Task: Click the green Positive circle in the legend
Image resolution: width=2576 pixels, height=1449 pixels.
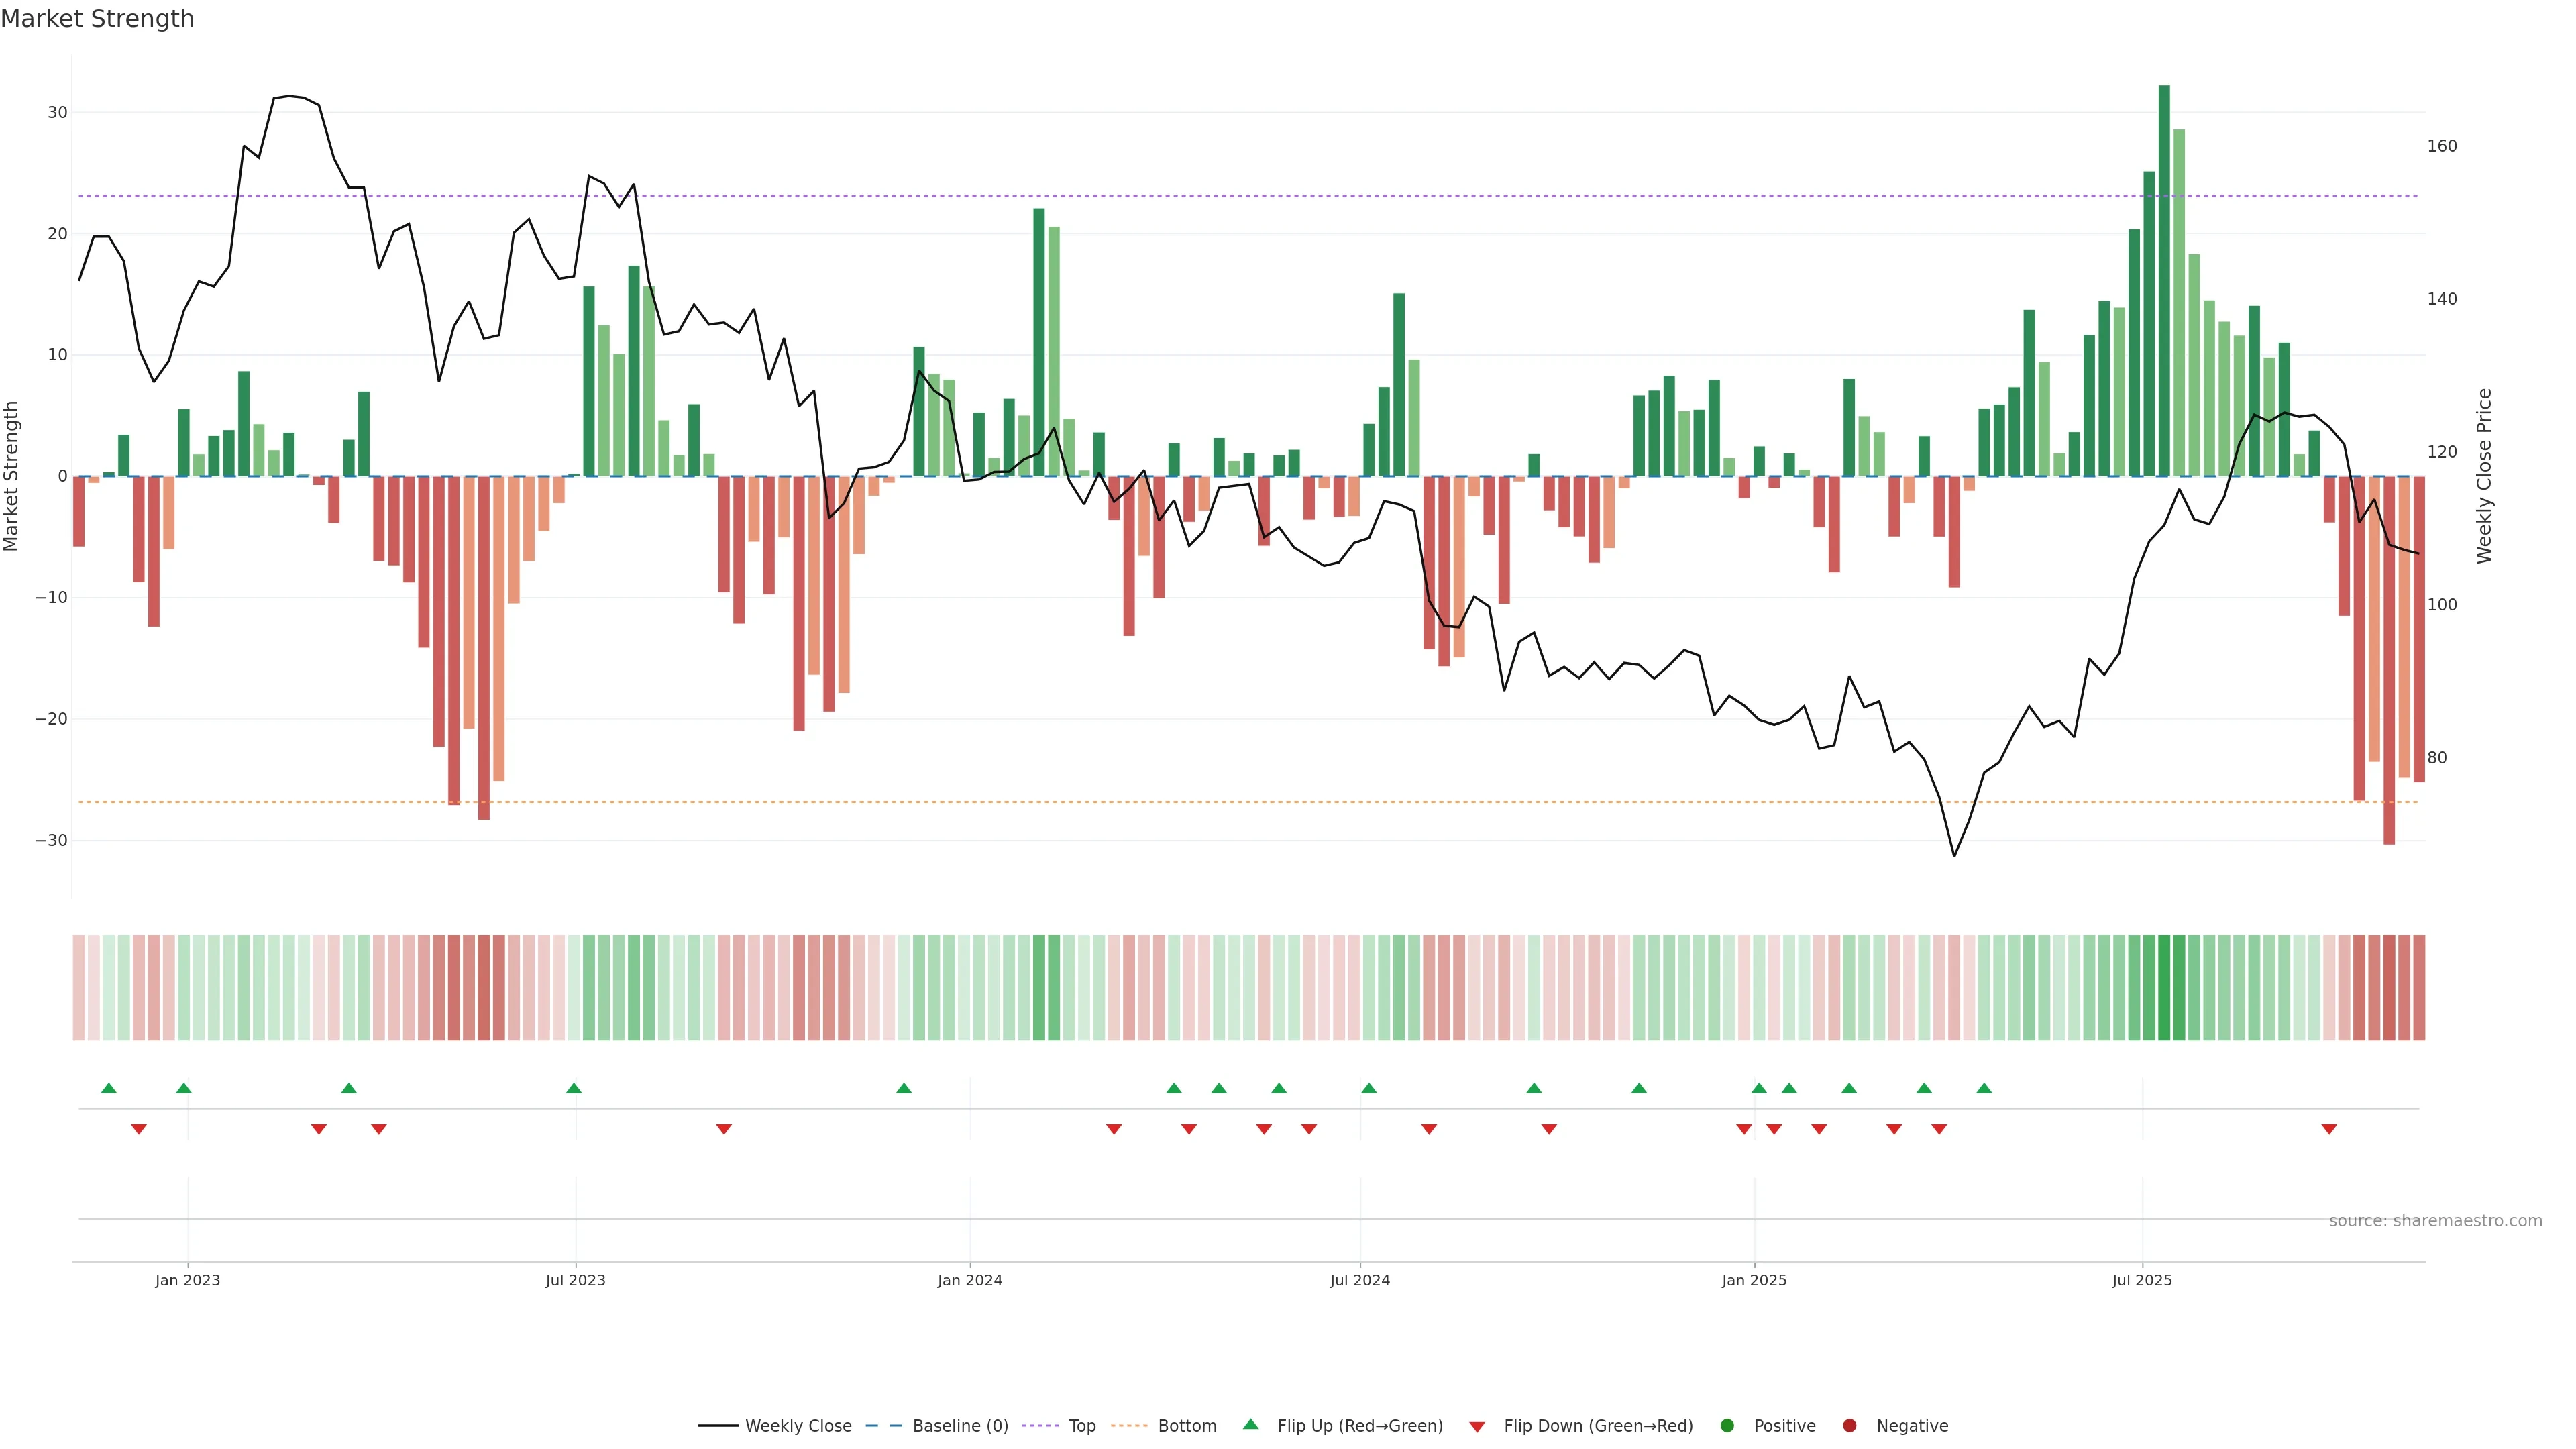Action: point(1727,1425)
